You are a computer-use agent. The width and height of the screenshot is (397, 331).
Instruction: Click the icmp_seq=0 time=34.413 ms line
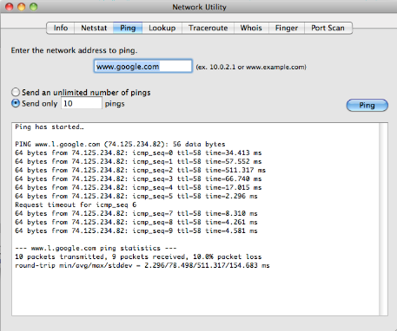[138, 153]
